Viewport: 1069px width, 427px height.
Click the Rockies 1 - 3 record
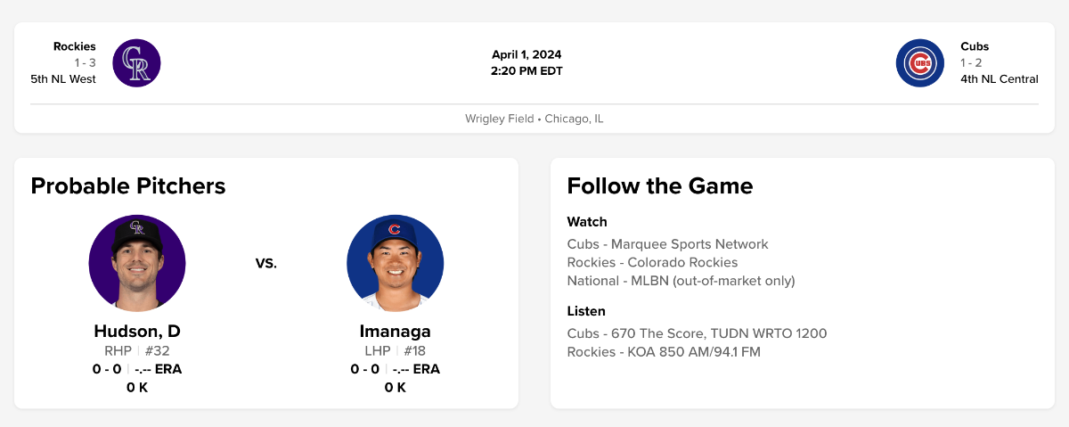pyautogui.click(x=85, y=62)
